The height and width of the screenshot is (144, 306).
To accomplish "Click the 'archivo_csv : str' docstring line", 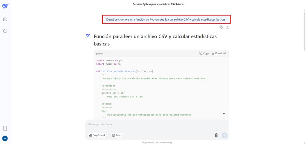I will click(113, 93).
